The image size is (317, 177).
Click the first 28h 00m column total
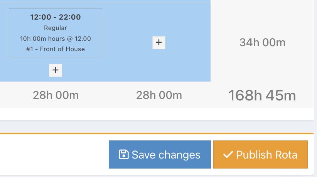pos(56,95)
